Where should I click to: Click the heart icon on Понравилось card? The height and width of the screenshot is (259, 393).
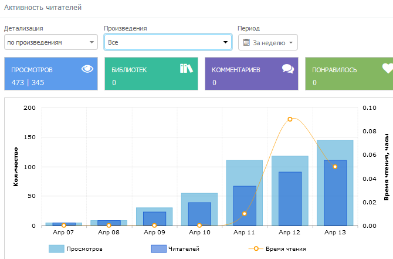tap(387, 69)
